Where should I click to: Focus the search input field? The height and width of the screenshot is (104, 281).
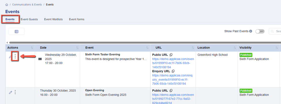click(275, 31)
